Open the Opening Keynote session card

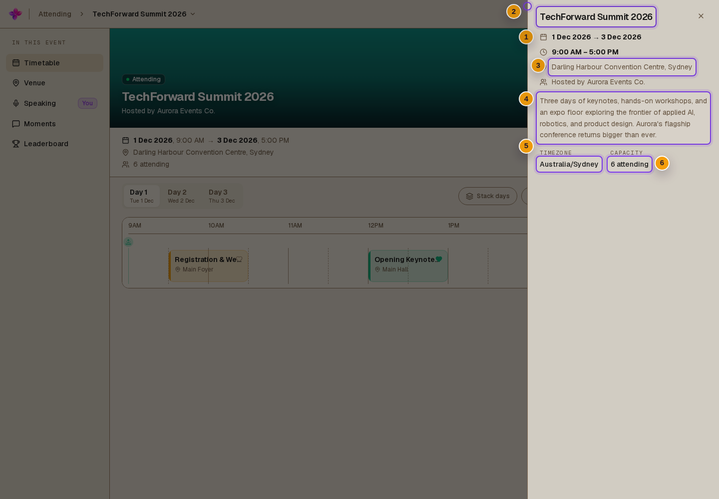(408, 266)
